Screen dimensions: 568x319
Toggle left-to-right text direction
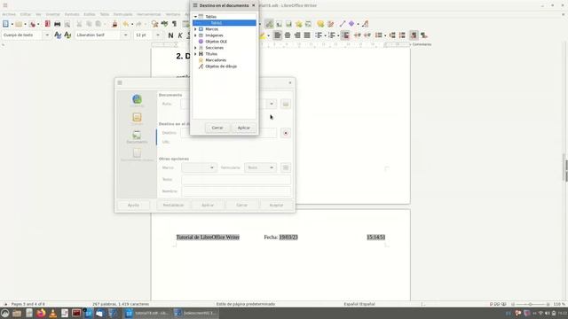[414, 35]
